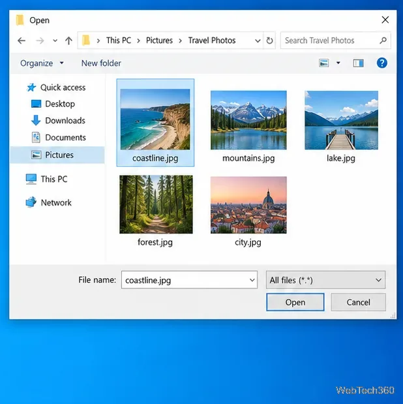Viewport: 403px width, 404px height.
Task: Expand the chevron after Pictures breadcrumb
Action: pyautogui.click(x=180, y=40)
